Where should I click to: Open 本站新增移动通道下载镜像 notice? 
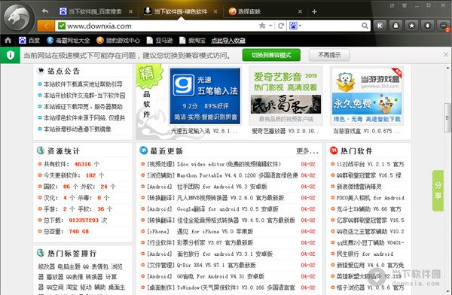[78, 129]
